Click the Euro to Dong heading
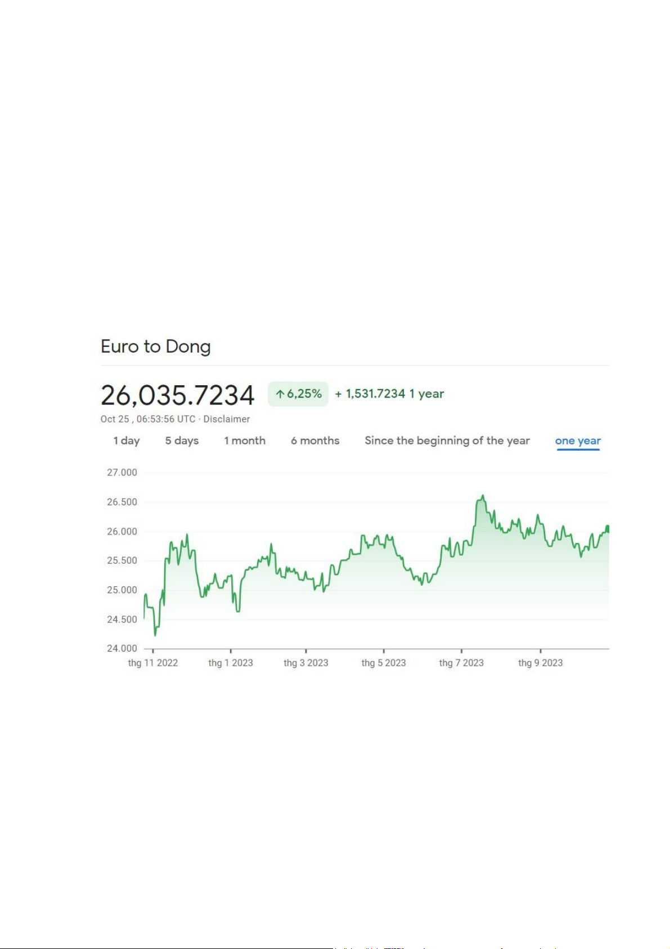The width and height of the screenshot is (670, 949). point(156,346)
